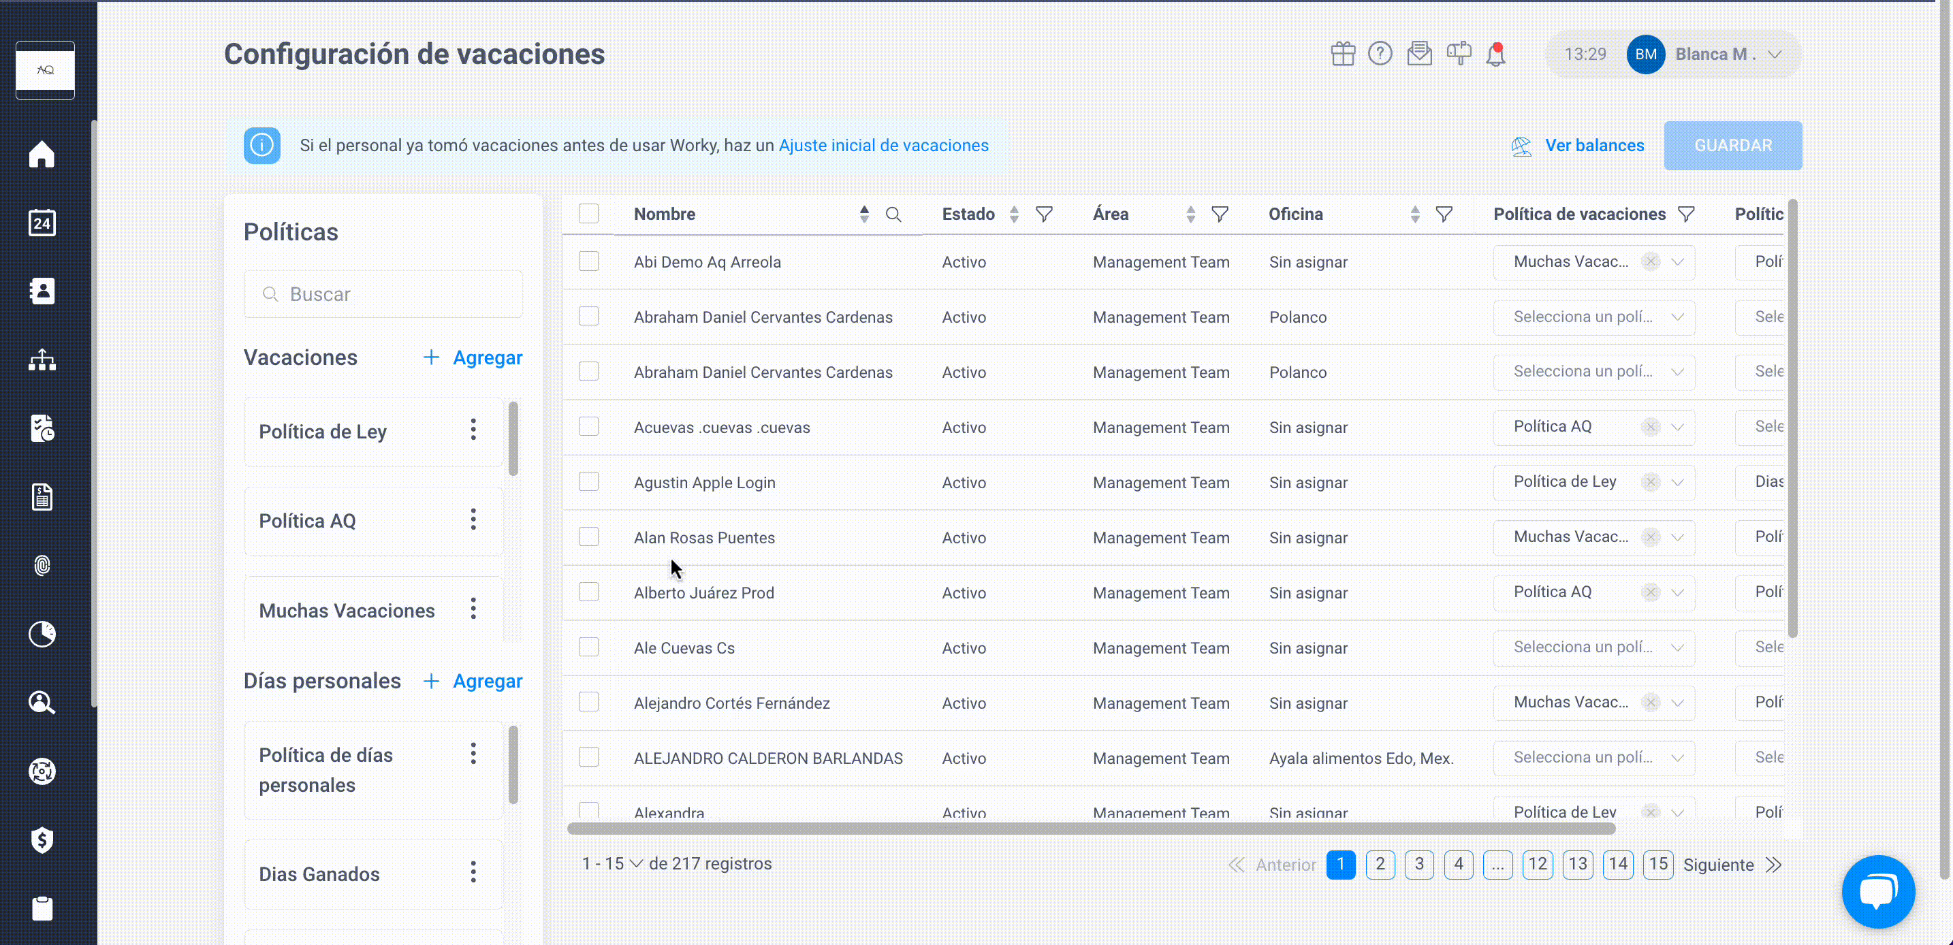
Task: Click the signpost icon in header
Action: coord(1459,54)
